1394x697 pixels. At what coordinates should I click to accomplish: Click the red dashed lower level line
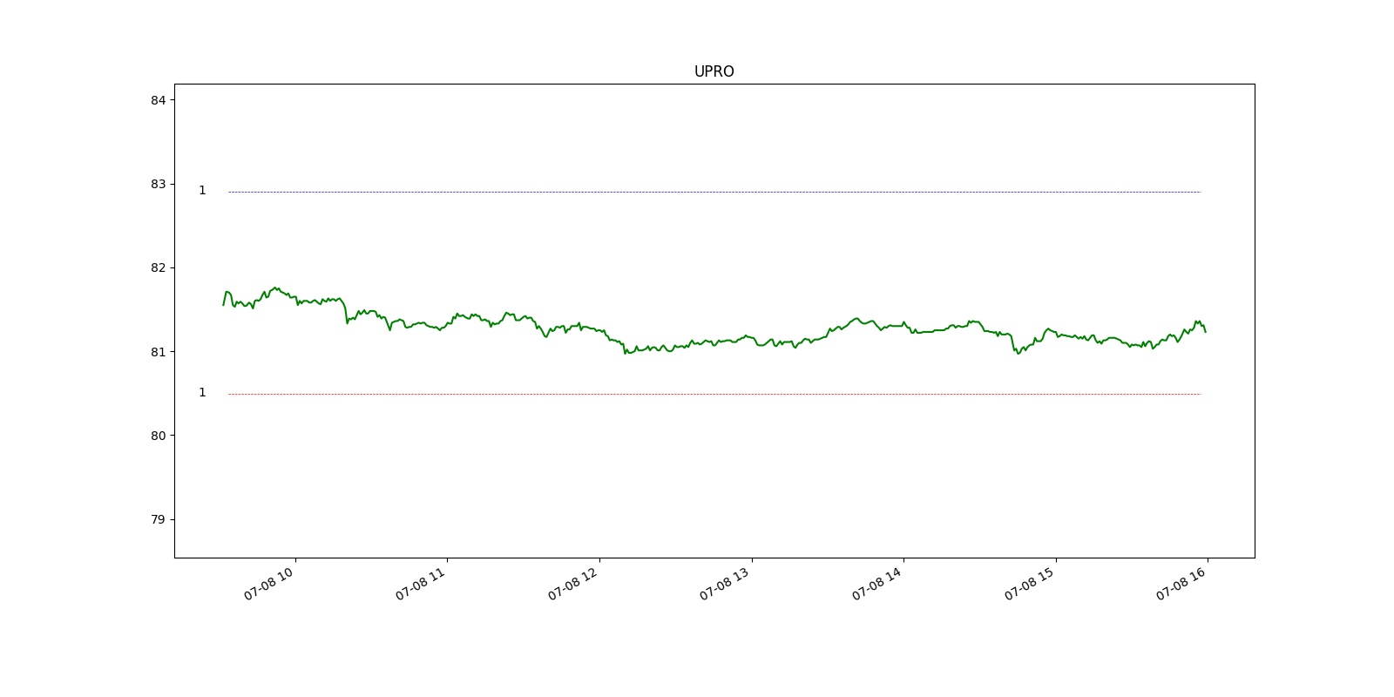[x=714, y=395]
